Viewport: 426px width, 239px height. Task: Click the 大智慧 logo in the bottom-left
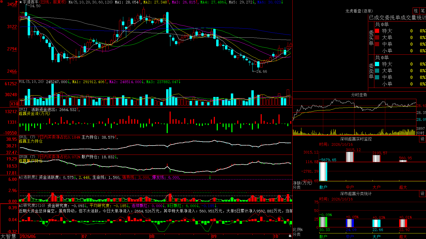click(8, 236)
